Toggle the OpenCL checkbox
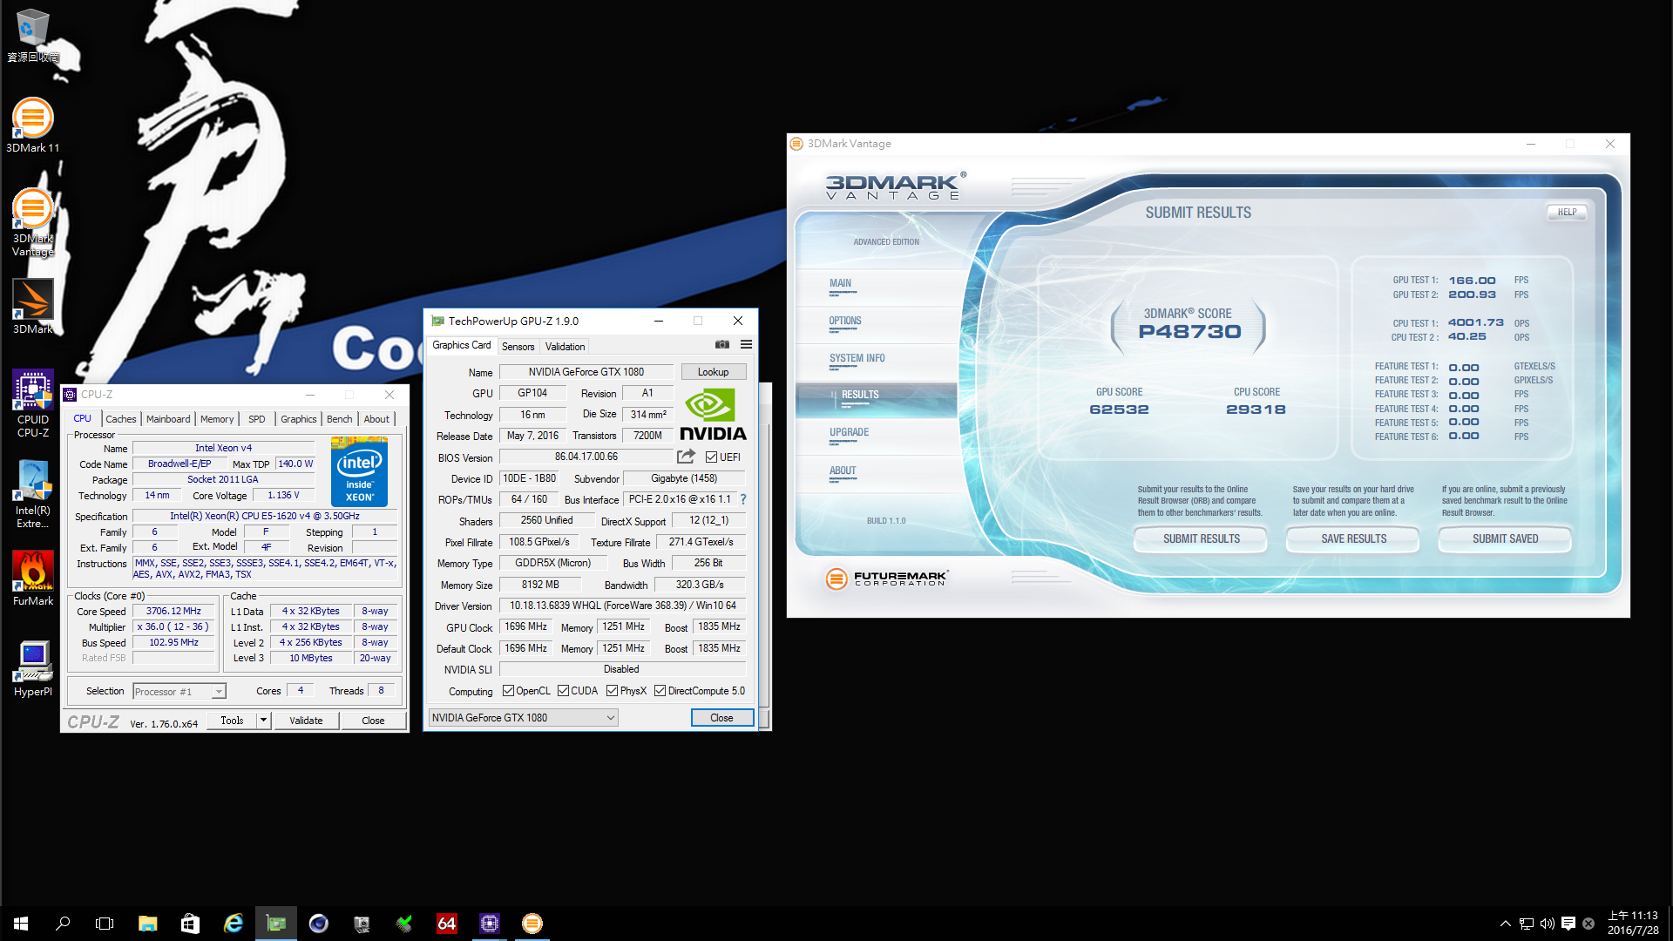 coord(508,691)
